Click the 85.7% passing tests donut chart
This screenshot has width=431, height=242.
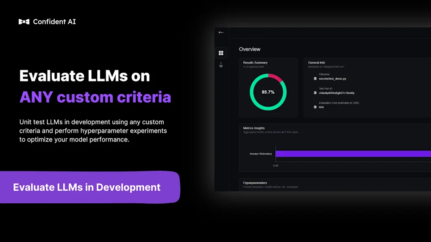pyautogui.click(x=268, y=92)
